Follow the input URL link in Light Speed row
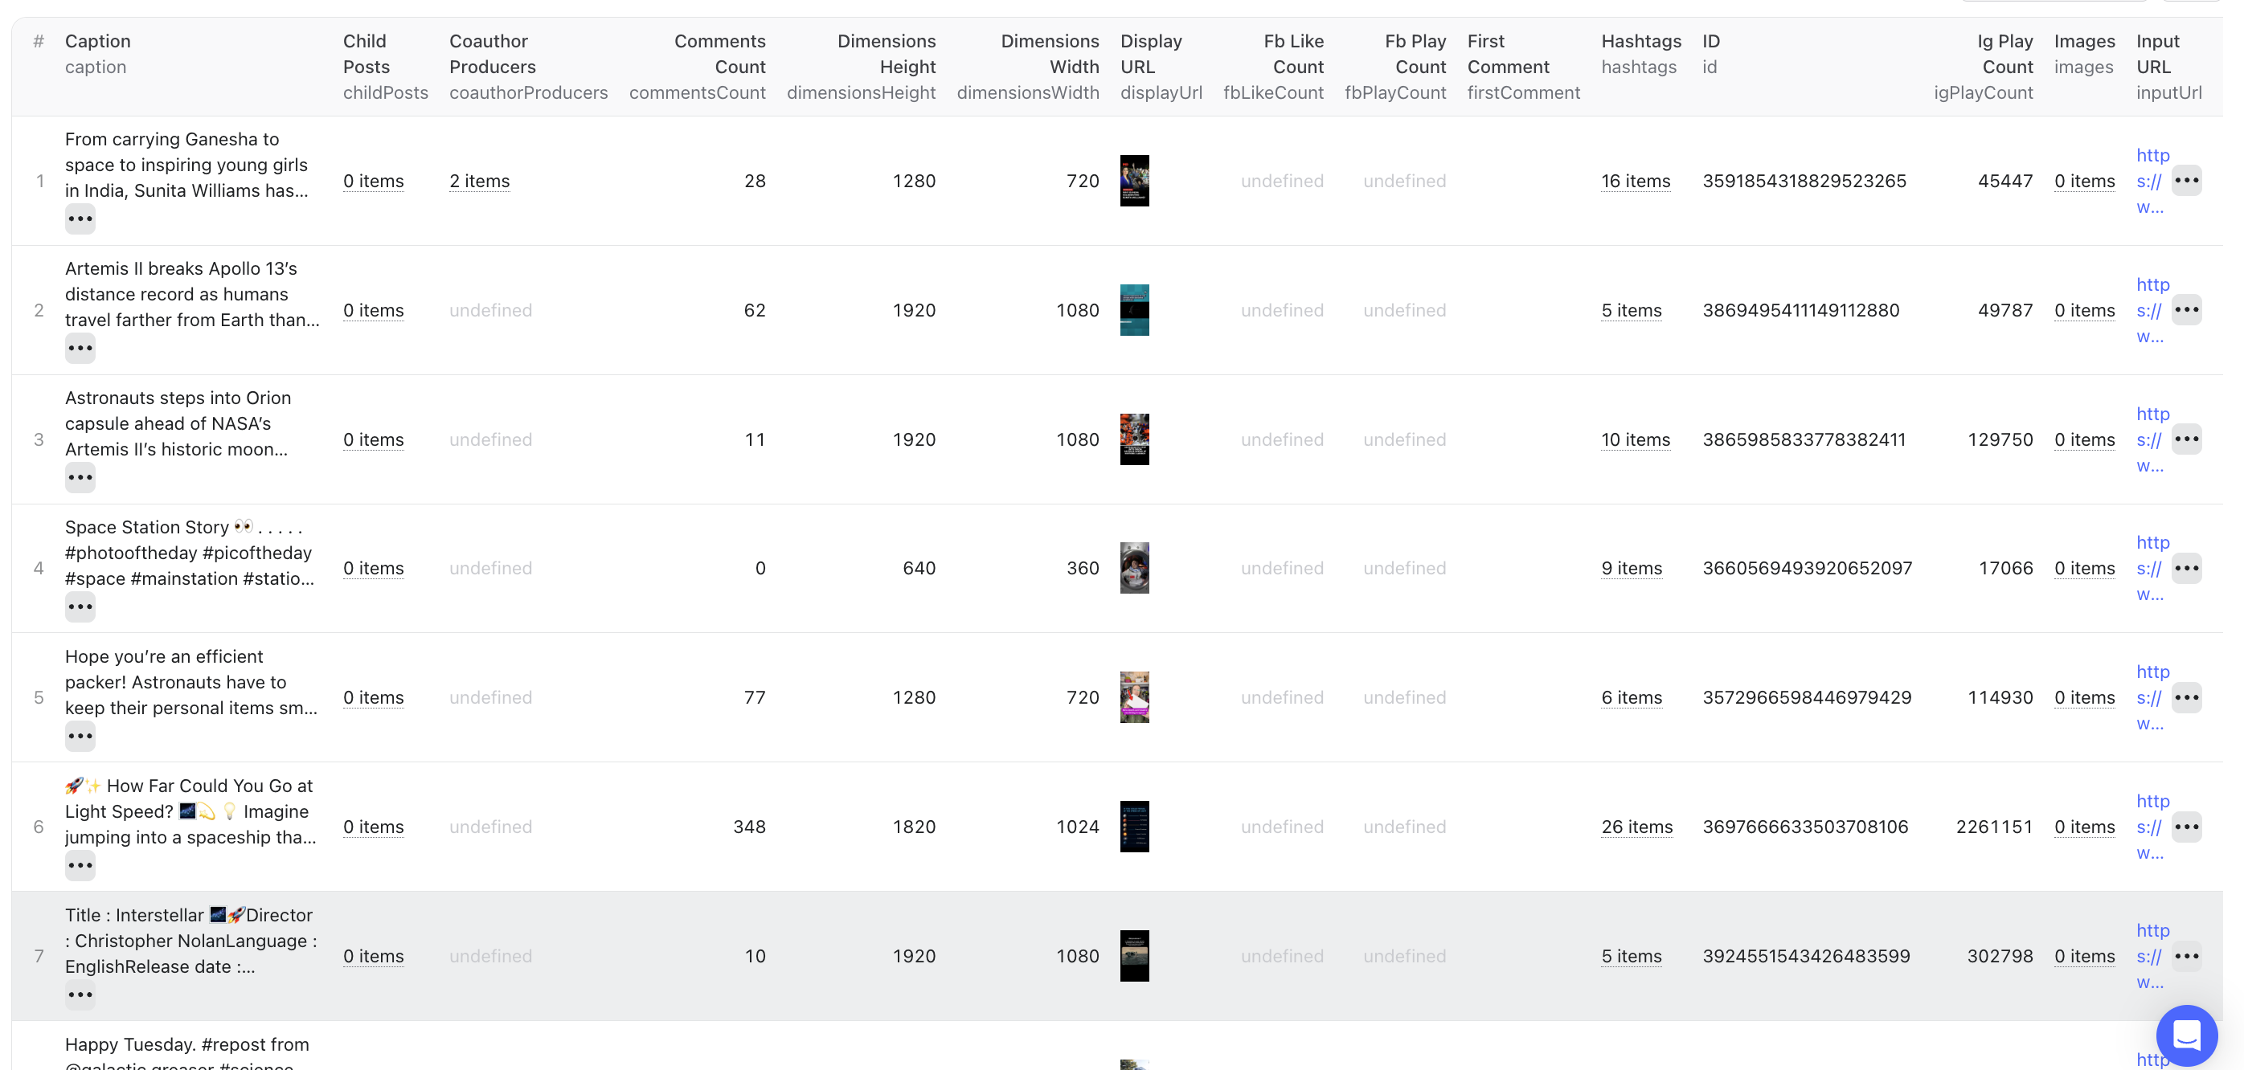2244x1070 pixels. click(x=2152, y=827)
